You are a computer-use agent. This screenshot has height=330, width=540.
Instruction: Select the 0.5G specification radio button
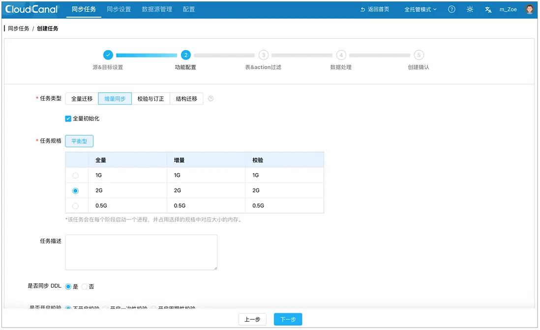coord(75,206)
